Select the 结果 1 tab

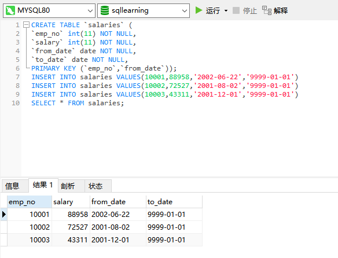[x=43, y=185]
